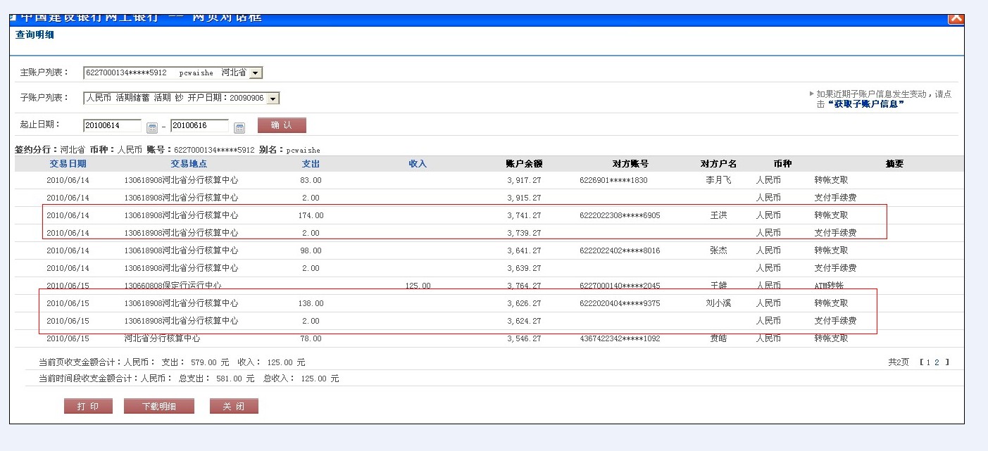Sort by the 支出 column header
988x451 pixels.
311,164
